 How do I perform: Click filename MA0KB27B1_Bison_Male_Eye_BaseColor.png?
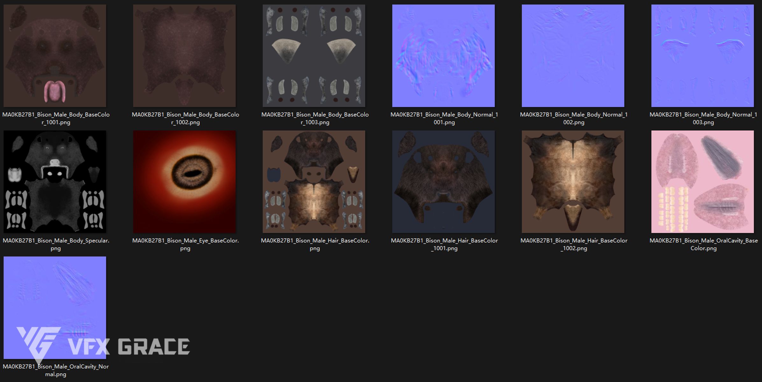[x=185, y=244]
